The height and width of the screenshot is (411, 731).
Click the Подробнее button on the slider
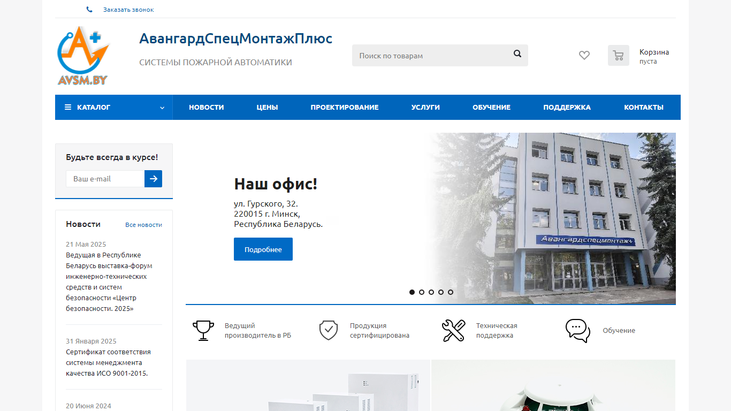(x=263, y=249)
